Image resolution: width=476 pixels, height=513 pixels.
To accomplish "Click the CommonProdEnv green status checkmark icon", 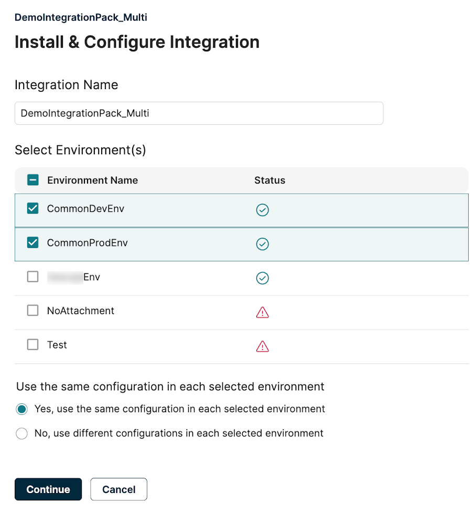I will (262, 244).
